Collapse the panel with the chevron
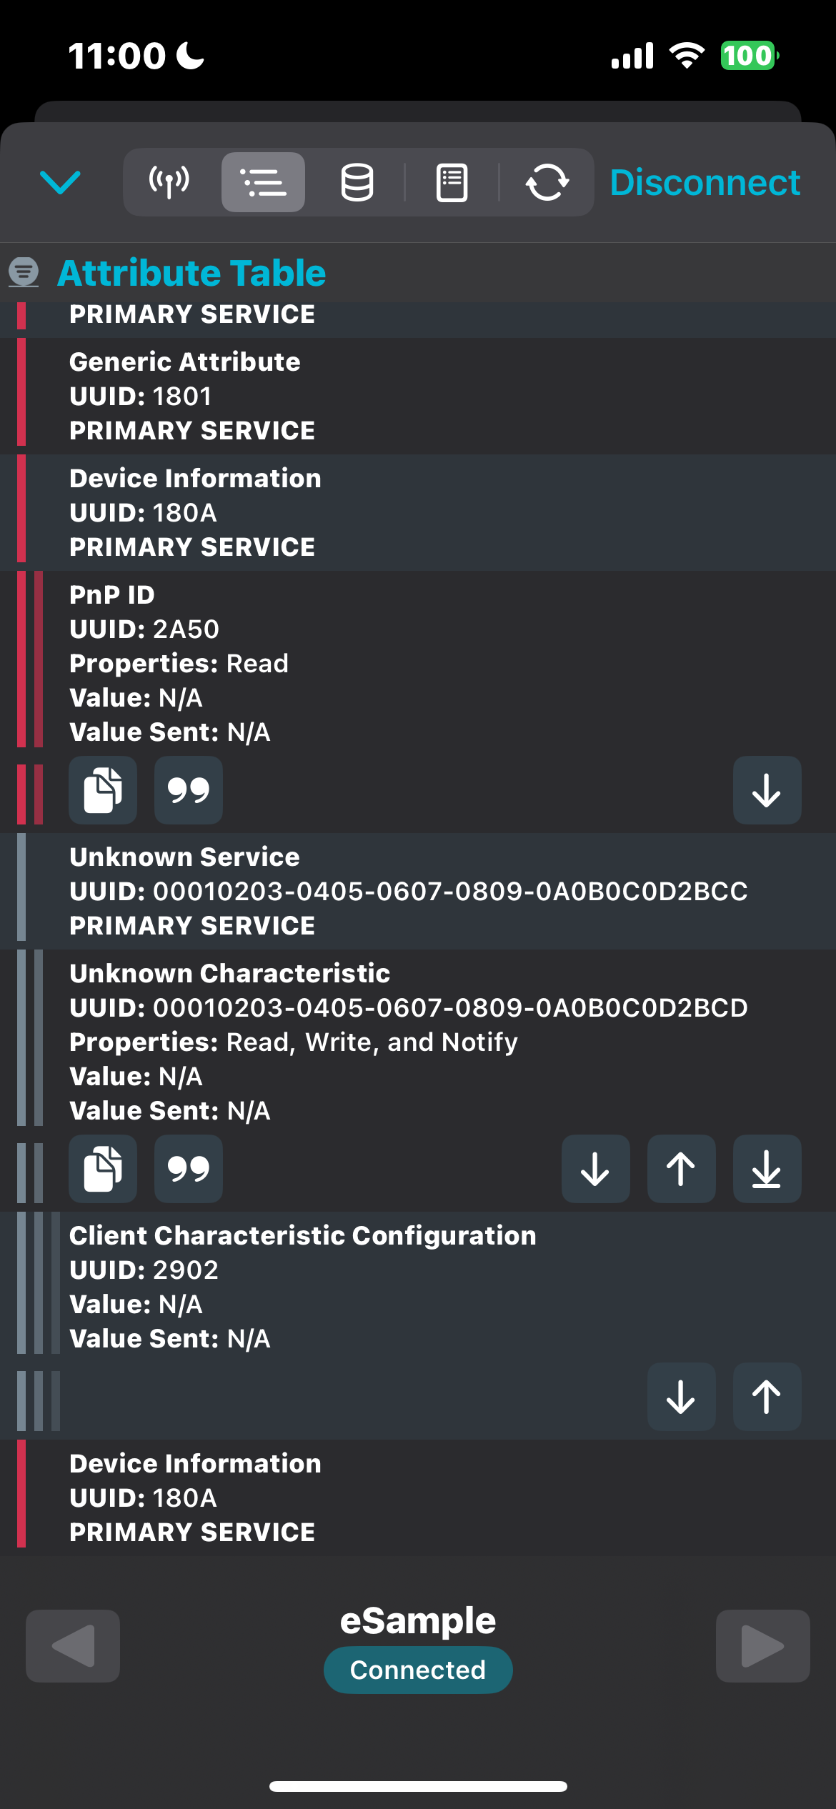836x1809 pixels. click(x=61, y=182)
